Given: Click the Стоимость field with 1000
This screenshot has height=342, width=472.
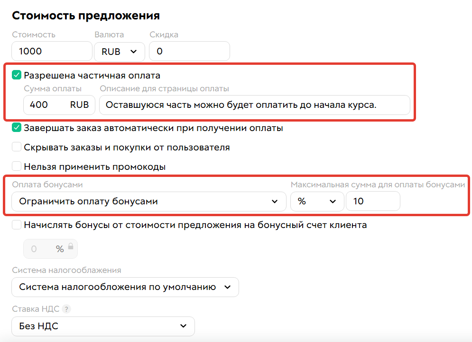Looking at the screenshot, I should 52,52.
